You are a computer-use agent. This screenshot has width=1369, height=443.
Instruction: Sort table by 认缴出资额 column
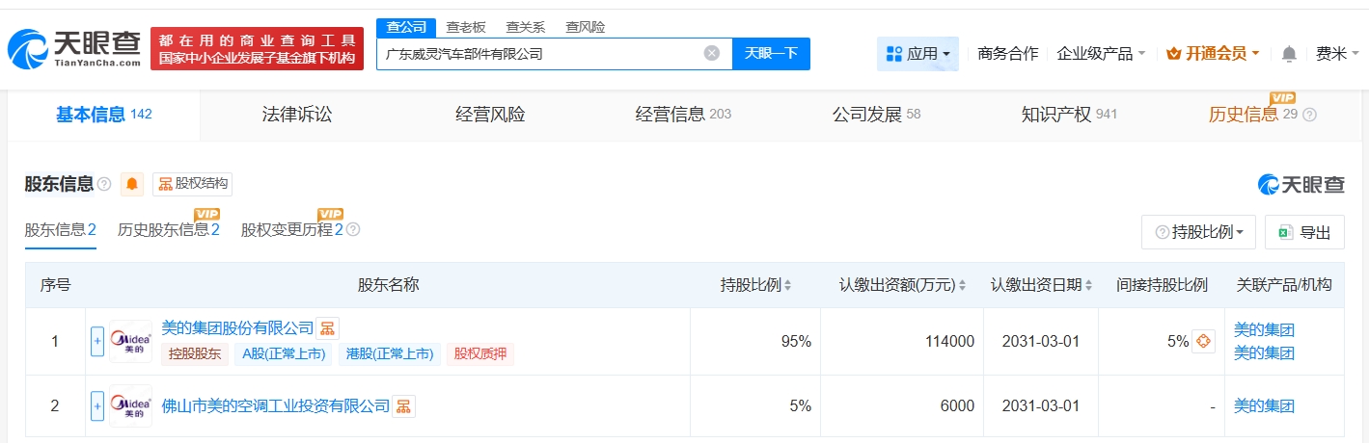pos(963,285)
